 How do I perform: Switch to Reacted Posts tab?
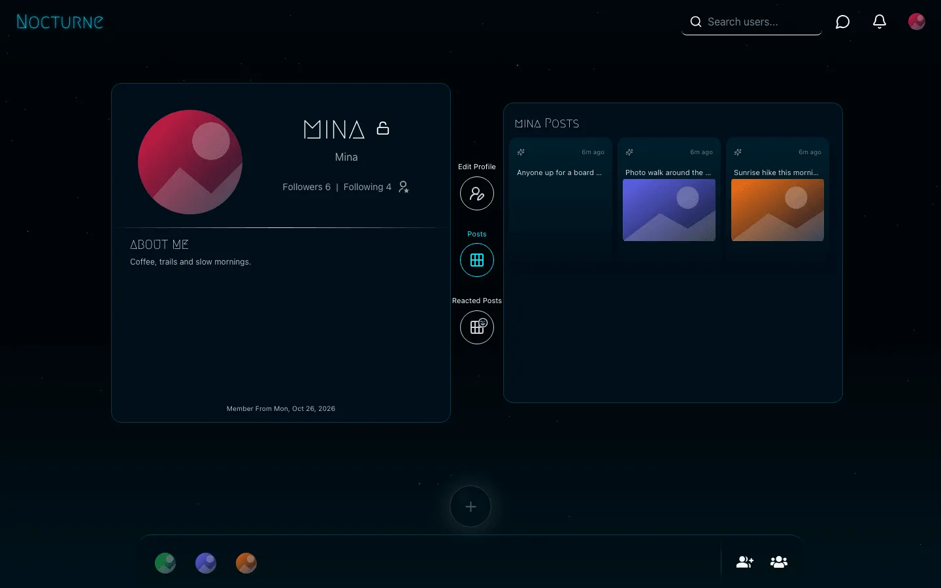(x=477, y=327)
